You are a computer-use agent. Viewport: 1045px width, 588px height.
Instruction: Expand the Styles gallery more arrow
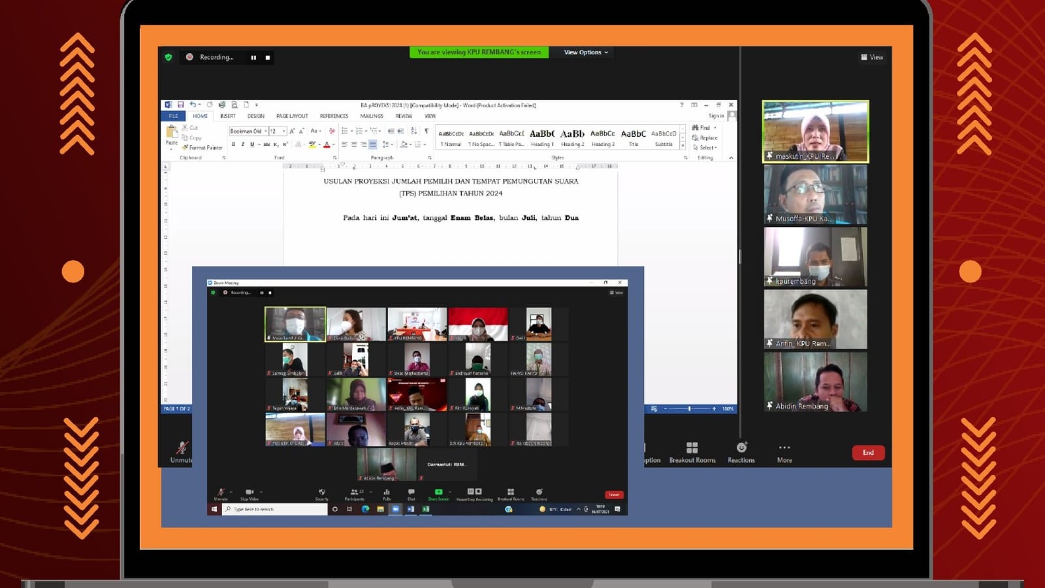point(683,146)
